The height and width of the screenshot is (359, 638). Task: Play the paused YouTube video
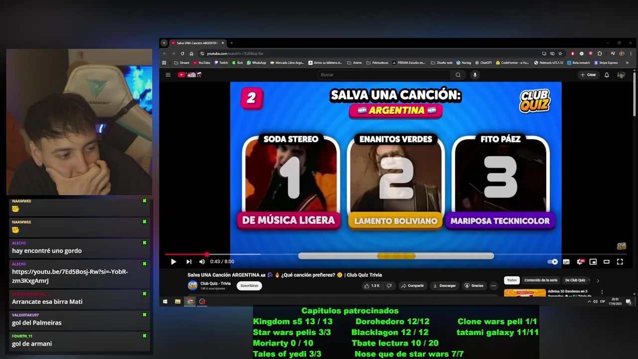(173, 262)
